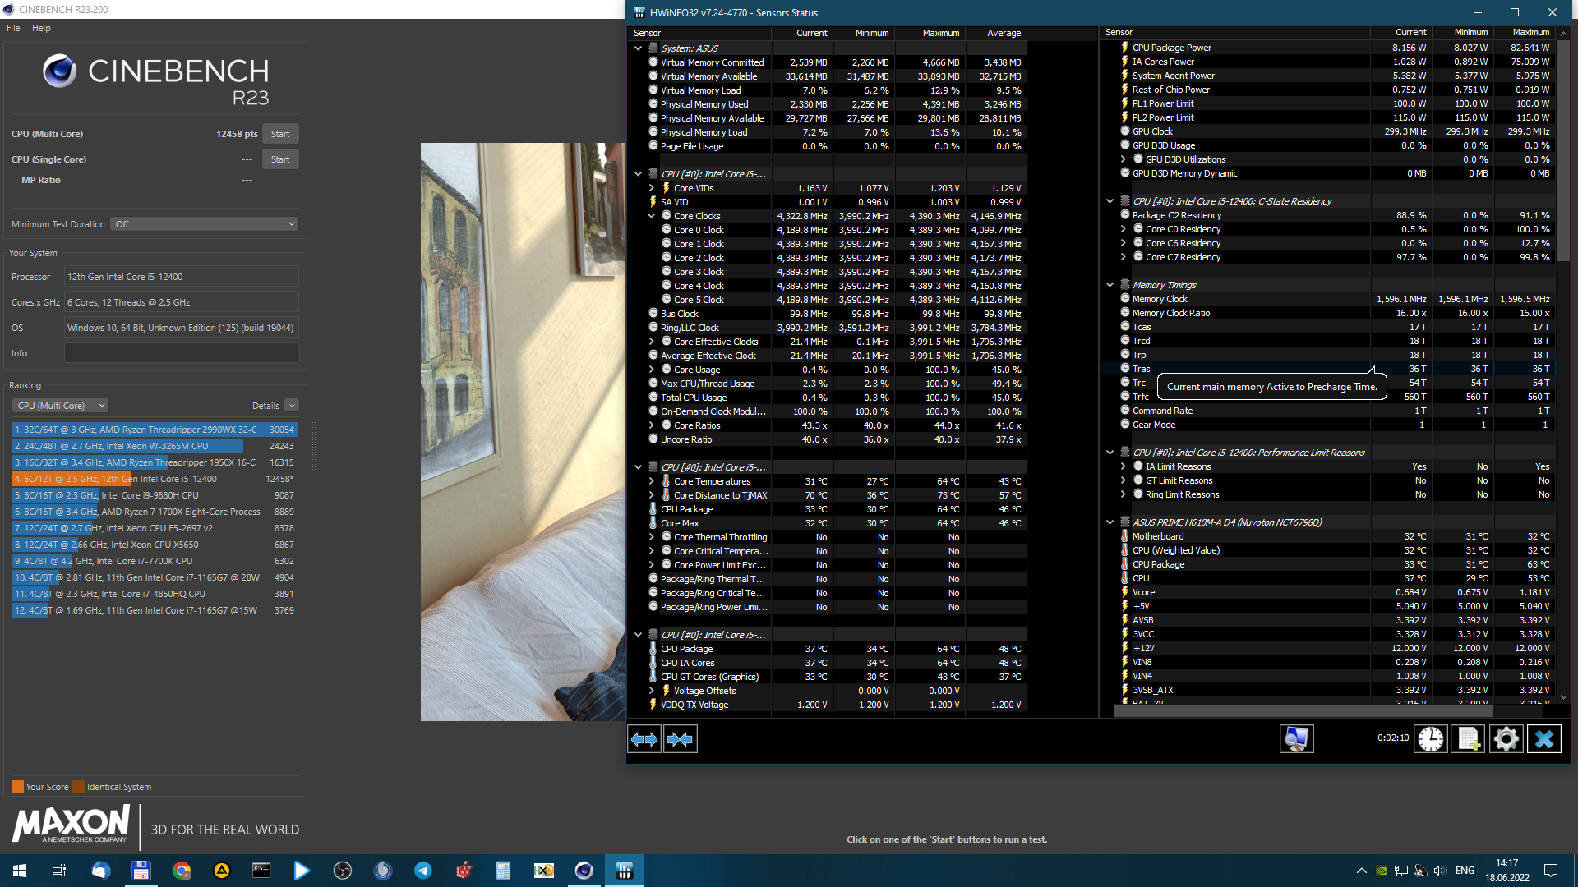Reset the sensor clock timer icon
1578x887 pixels.
(x=1431, y=739)
